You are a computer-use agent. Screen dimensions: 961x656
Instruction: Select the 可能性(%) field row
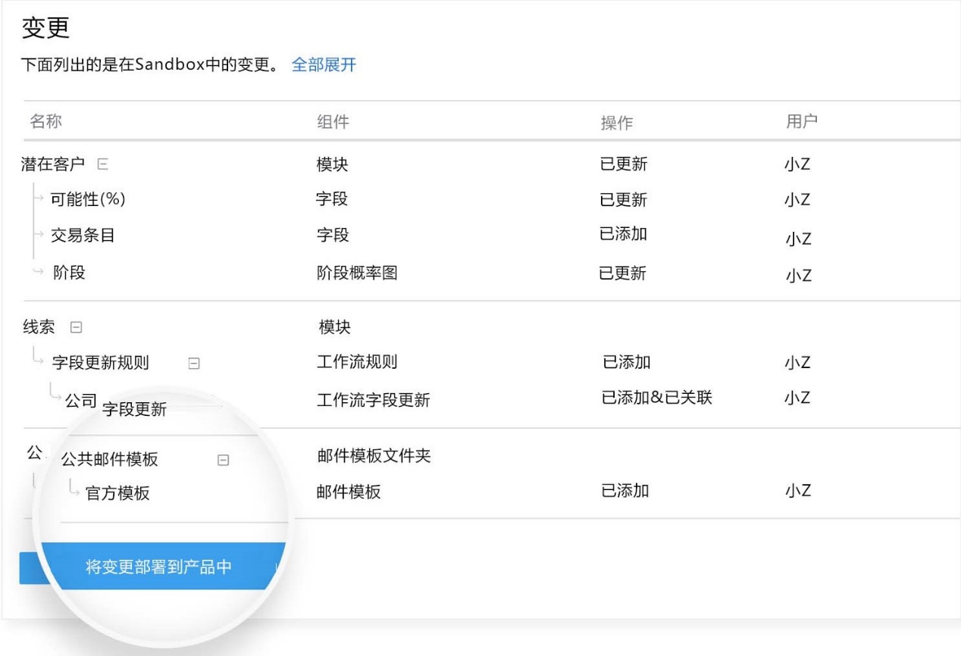click(x=88, y=200)
